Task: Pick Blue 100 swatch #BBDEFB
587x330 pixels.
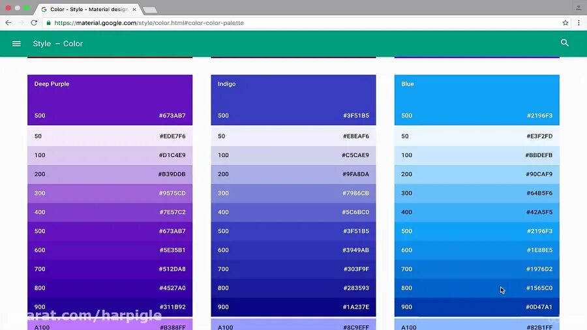Action: click(x=477, y=155)
